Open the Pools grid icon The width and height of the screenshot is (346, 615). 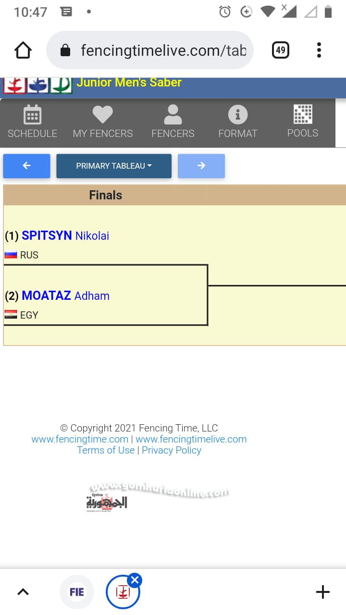(303, 114)
